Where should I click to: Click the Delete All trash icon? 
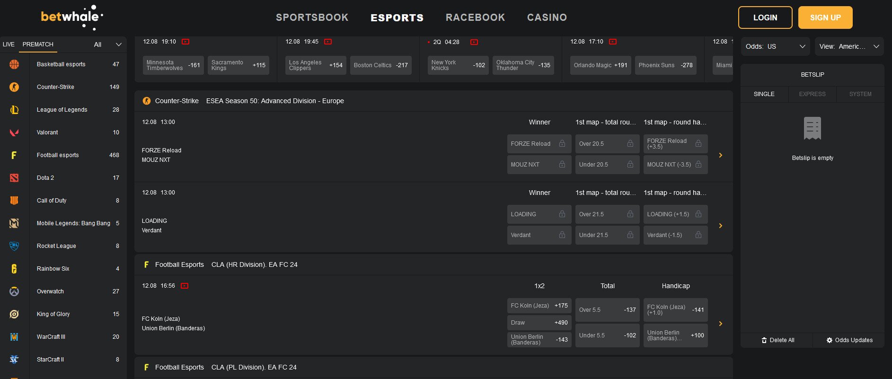(764, 340)
